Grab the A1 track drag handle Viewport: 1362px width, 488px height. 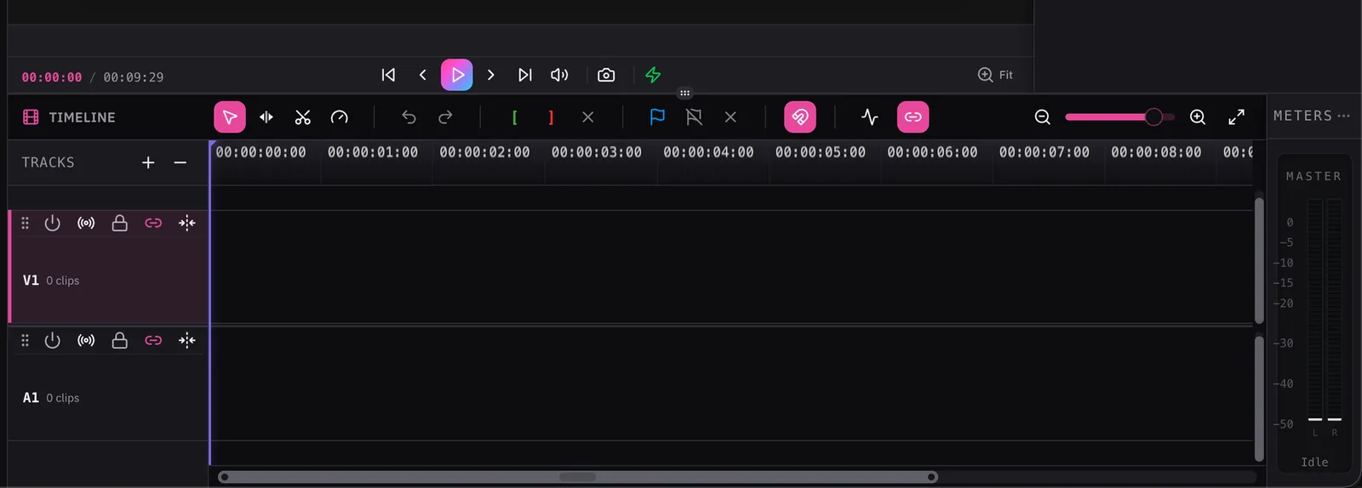point(25,340)
